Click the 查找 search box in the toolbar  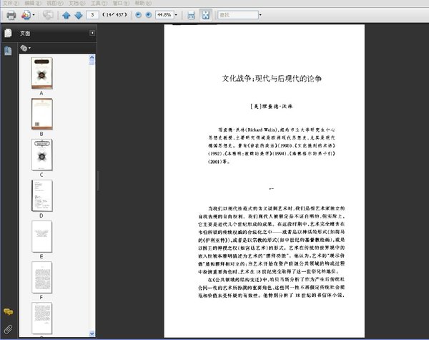coord(238,15)
